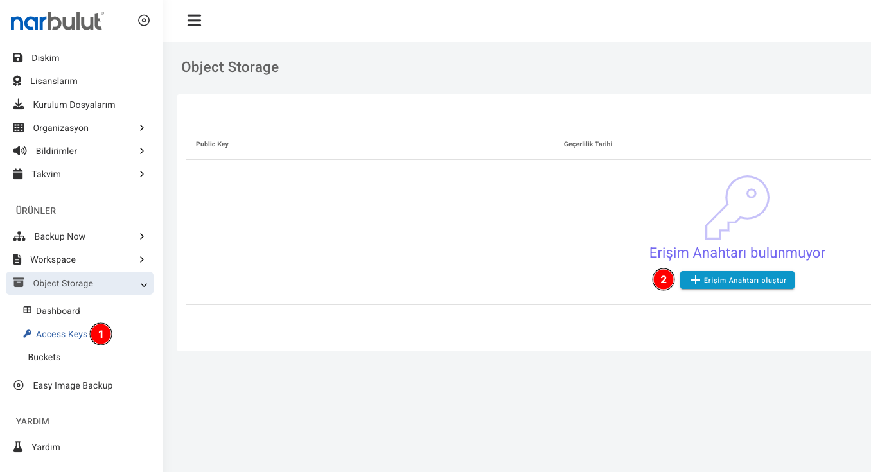Click the Lisanslarım award icon
This screenshot has width=871, height=472.
(17, 81)
